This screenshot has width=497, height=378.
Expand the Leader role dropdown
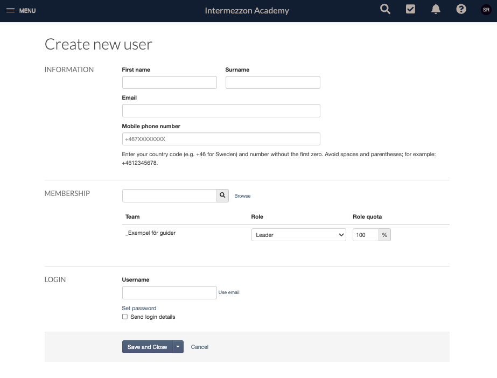299,235
